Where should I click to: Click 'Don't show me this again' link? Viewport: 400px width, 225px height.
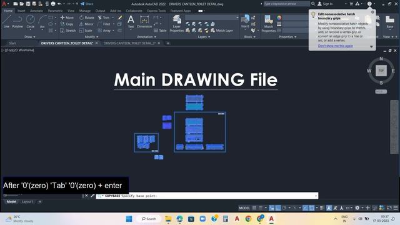336,46
